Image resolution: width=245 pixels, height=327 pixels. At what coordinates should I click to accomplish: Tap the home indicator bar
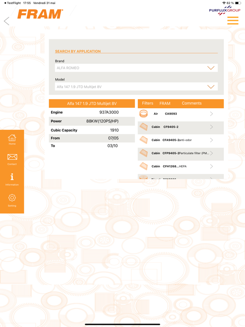(x=122, y=324)
